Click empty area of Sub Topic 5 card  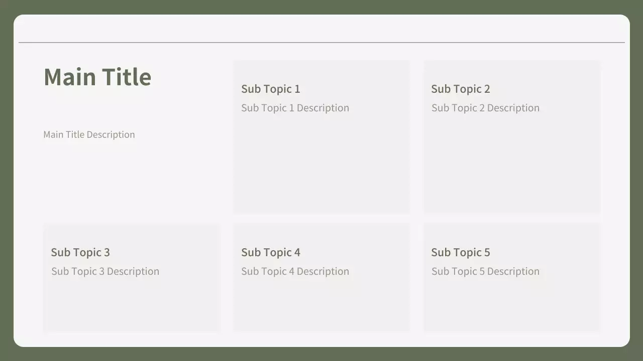pos(511,306)
